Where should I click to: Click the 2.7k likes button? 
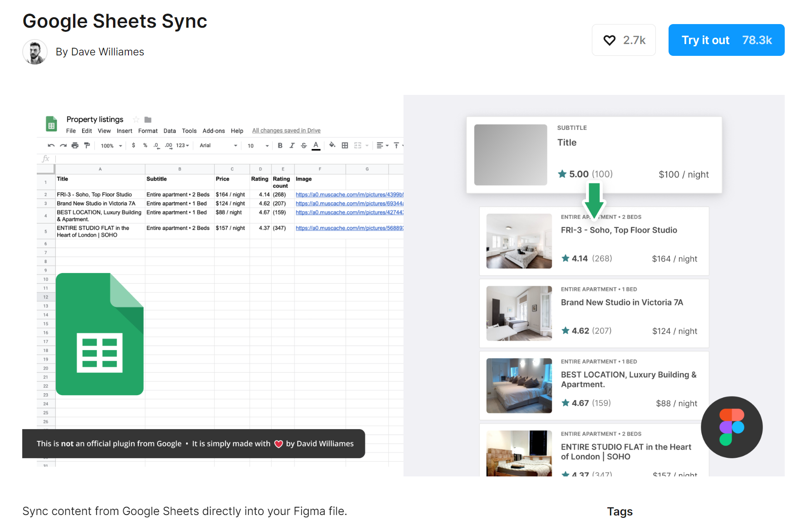624,40
